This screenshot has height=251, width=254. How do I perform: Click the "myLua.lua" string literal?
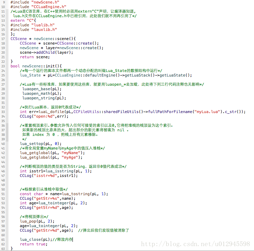[x=207, y=112]
